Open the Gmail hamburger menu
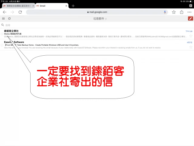Screen dimensions: 194x146 tap(3, 19)
